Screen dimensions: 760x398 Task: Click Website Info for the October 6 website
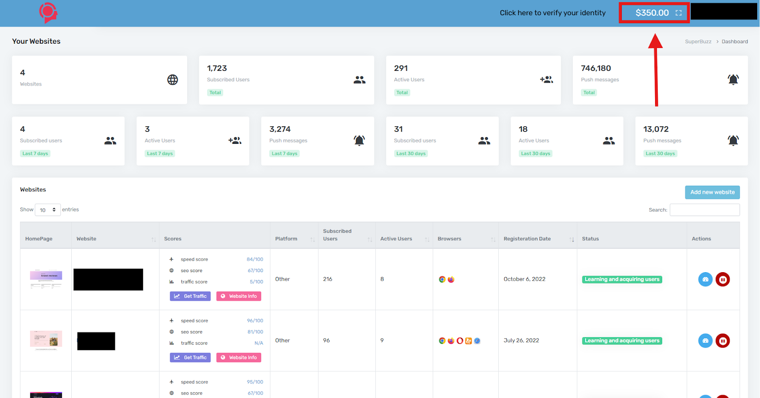[238, 296]
